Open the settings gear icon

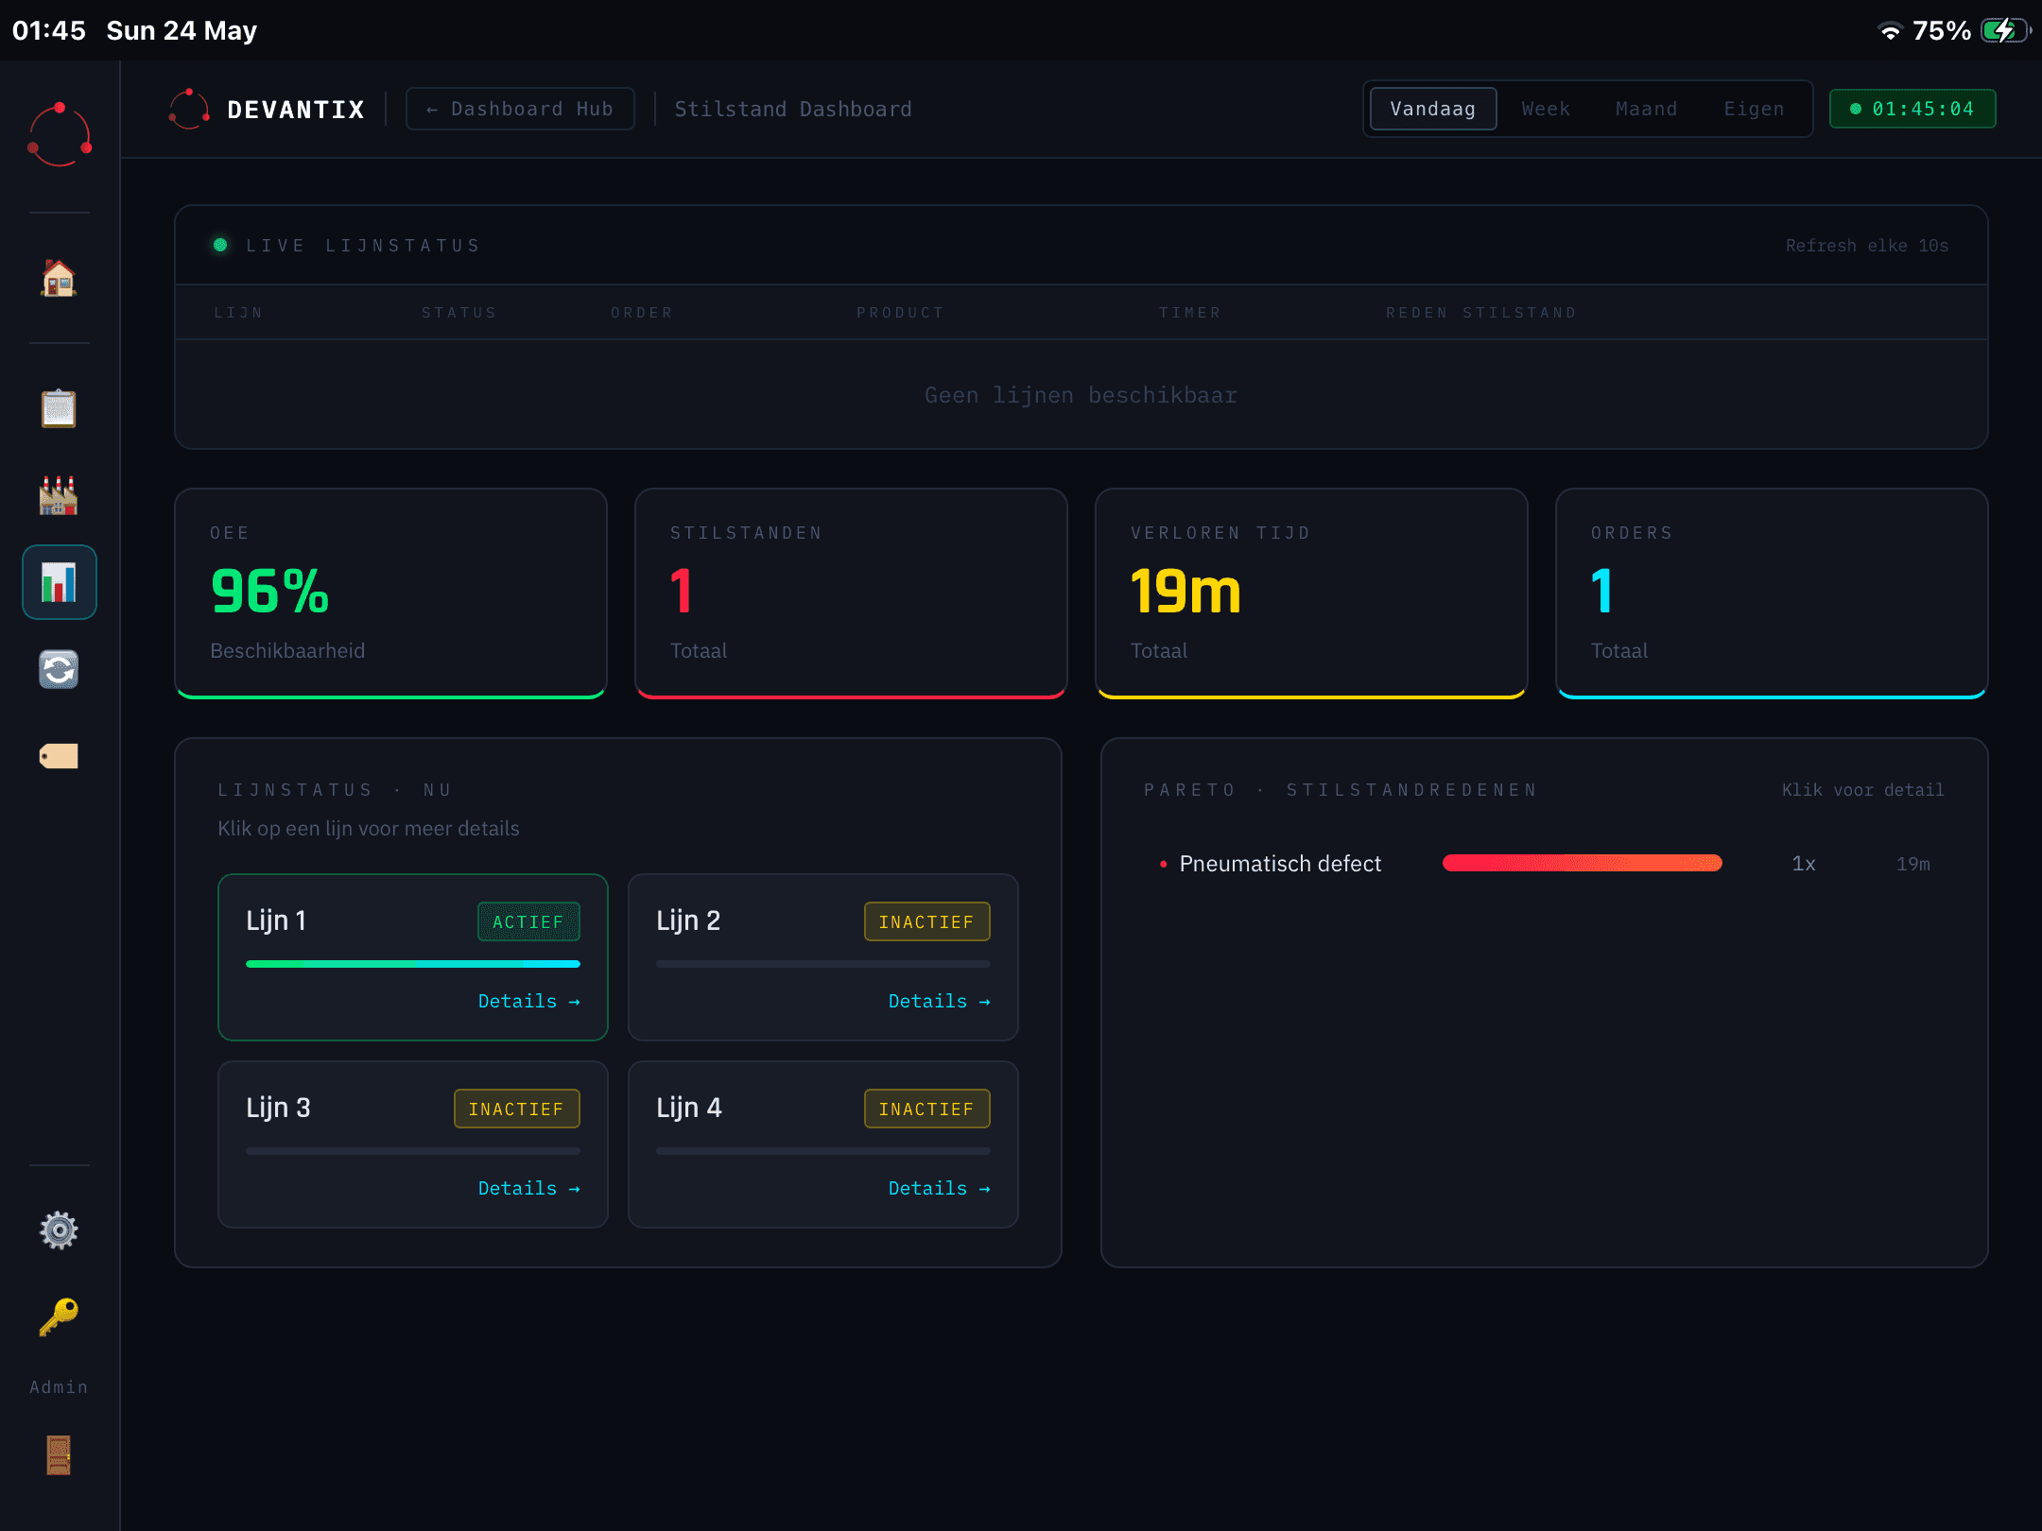[59, 1230]
